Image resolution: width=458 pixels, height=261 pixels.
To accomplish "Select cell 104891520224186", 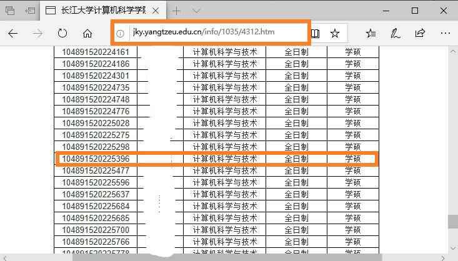I will (x=96, y=64).
